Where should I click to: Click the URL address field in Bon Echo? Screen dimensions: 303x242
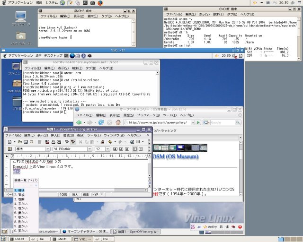click(x=157, y=122)
